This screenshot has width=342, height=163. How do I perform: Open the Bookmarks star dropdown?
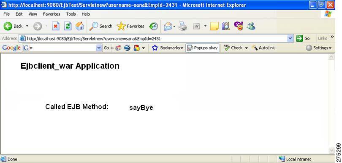click(x=167, y=48)
